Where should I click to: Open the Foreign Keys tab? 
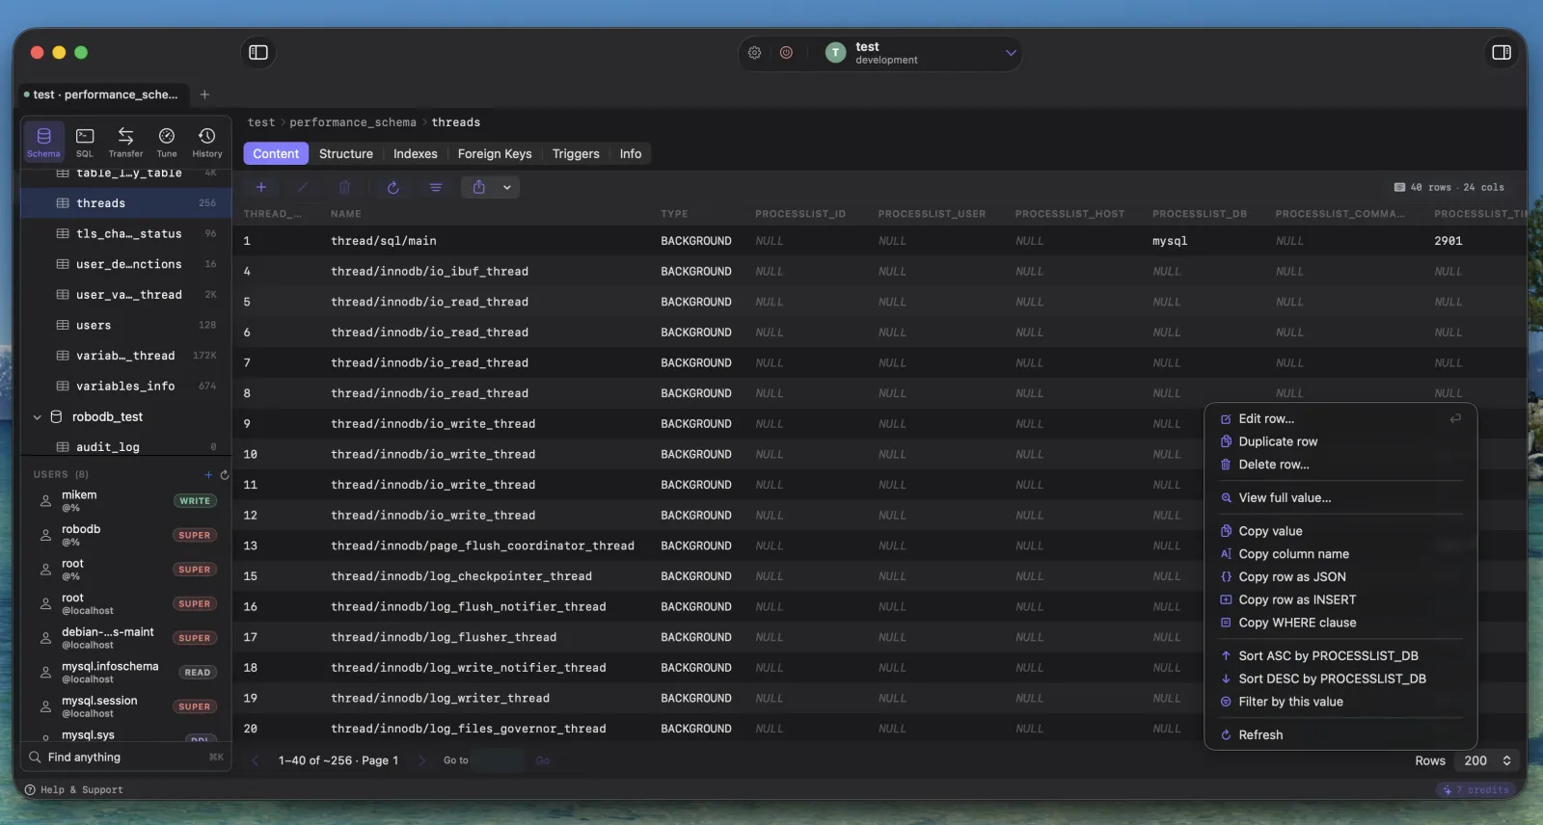[495, 153]
